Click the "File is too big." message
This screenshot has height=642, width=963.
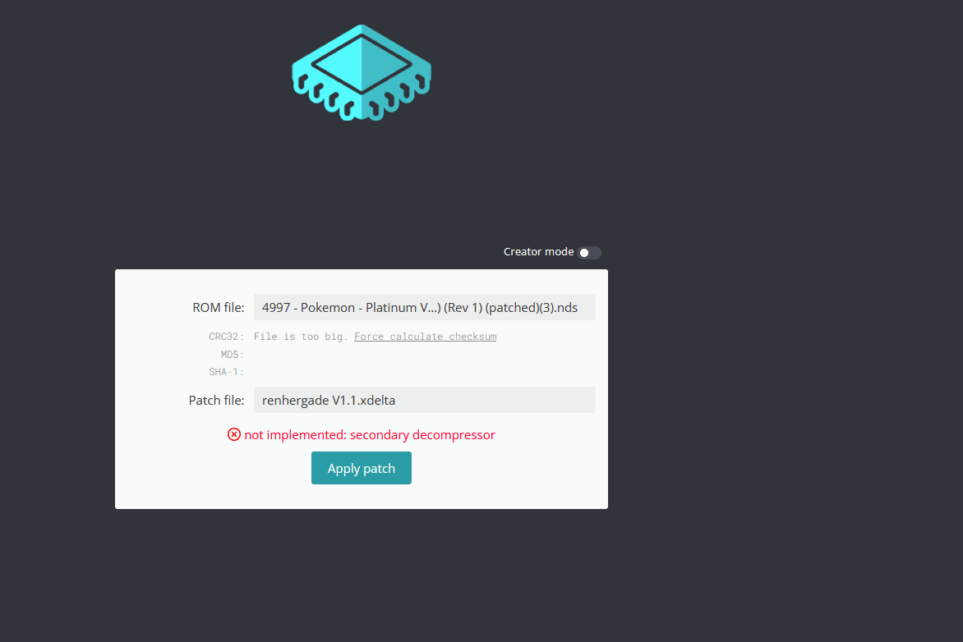[x=302, y=337]
